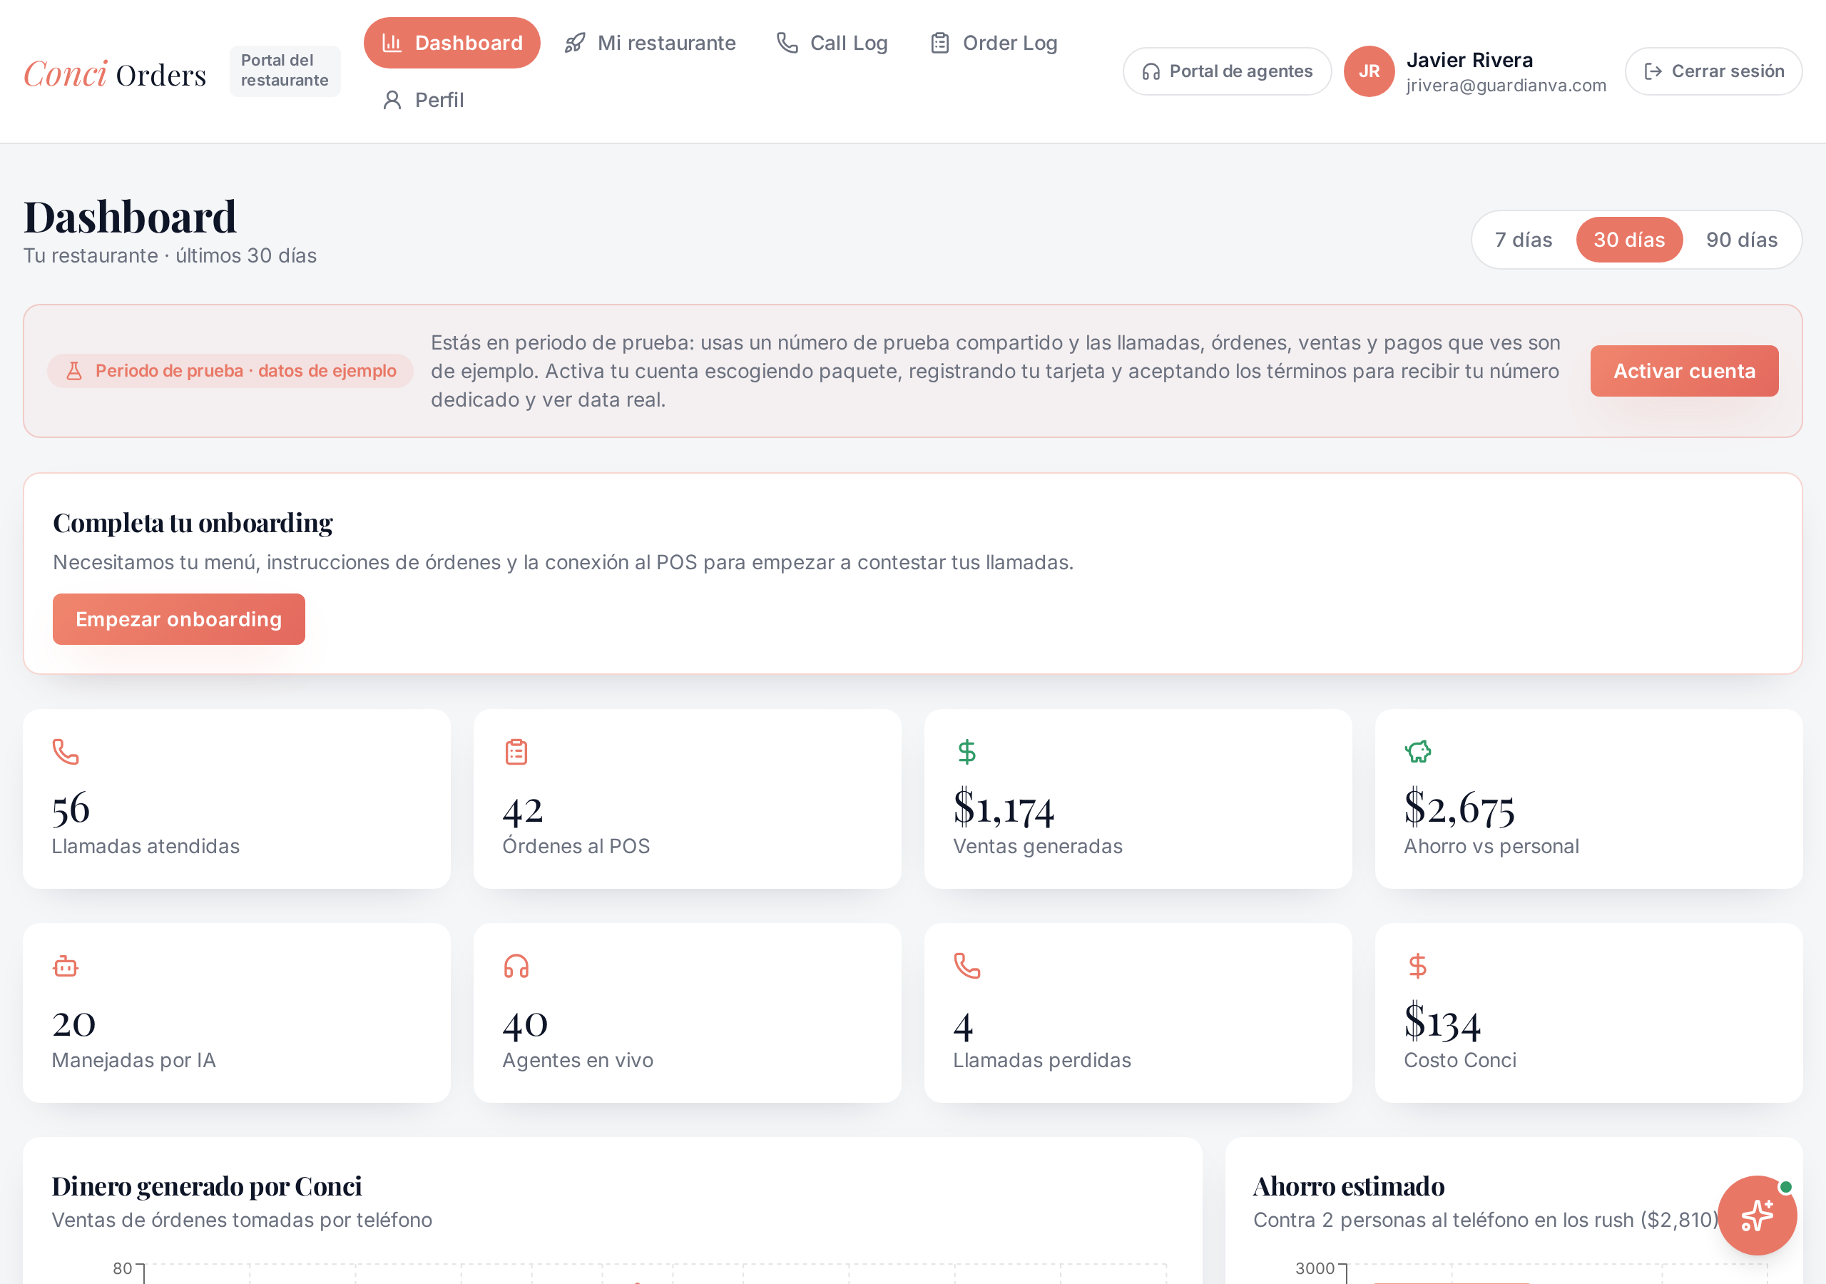1826x1284 pixels.
Task: Click the 56 Llamadas atendidas value
Action: (71, 808)
